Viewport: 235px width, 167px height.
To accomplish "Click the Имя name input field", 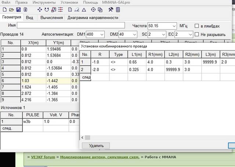I will 71,25.
